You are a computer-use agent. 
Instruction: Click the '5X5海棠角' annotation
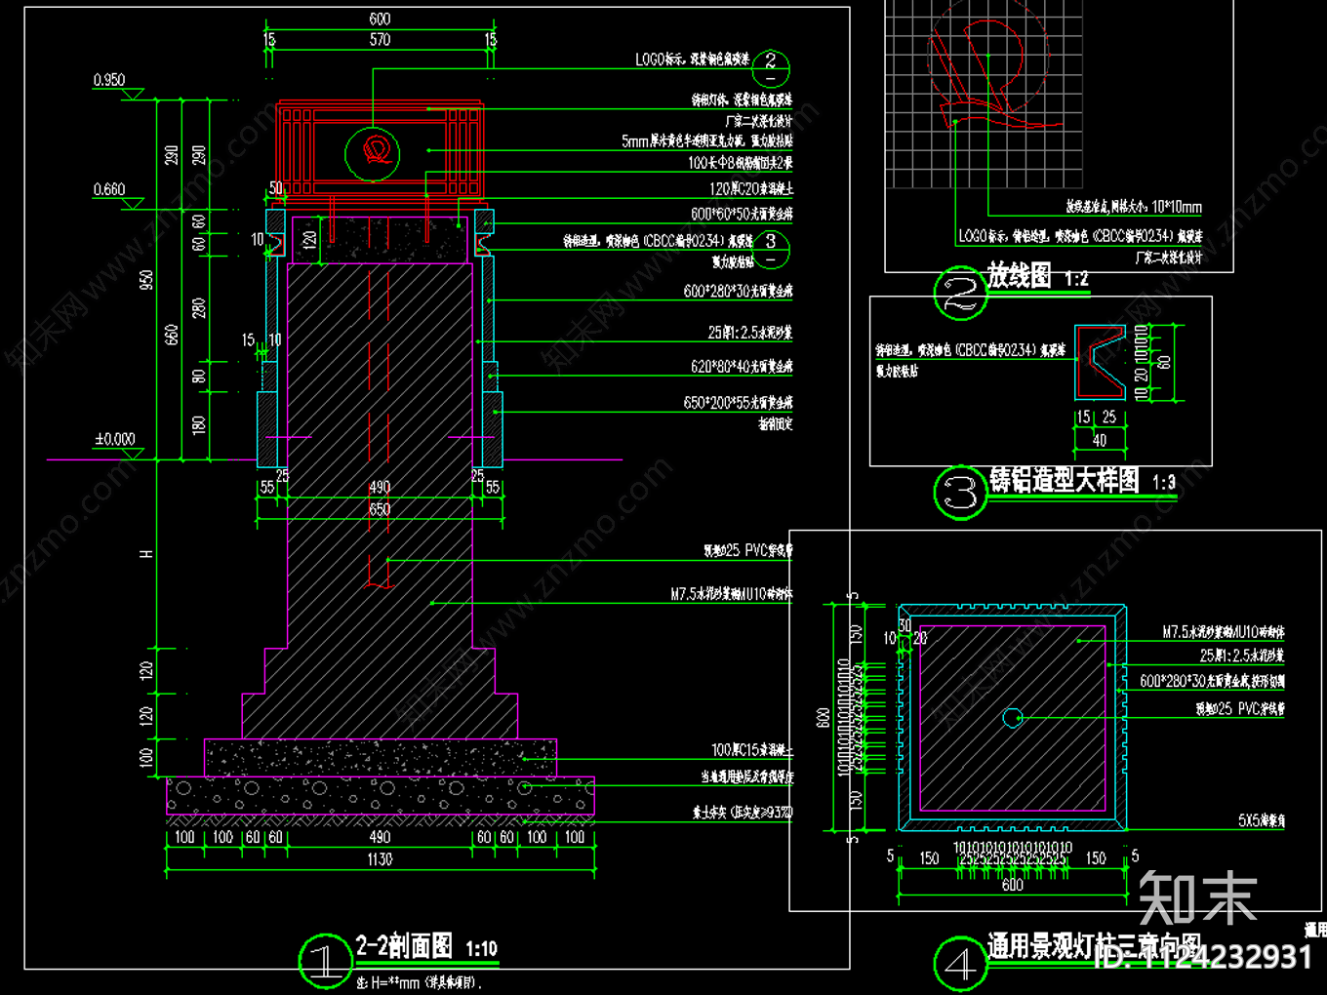[1262, 820]
